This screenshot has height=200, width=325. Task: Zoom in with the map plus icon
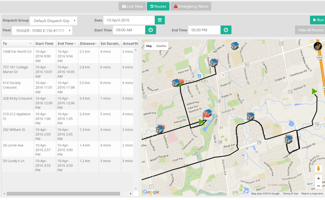319,178
